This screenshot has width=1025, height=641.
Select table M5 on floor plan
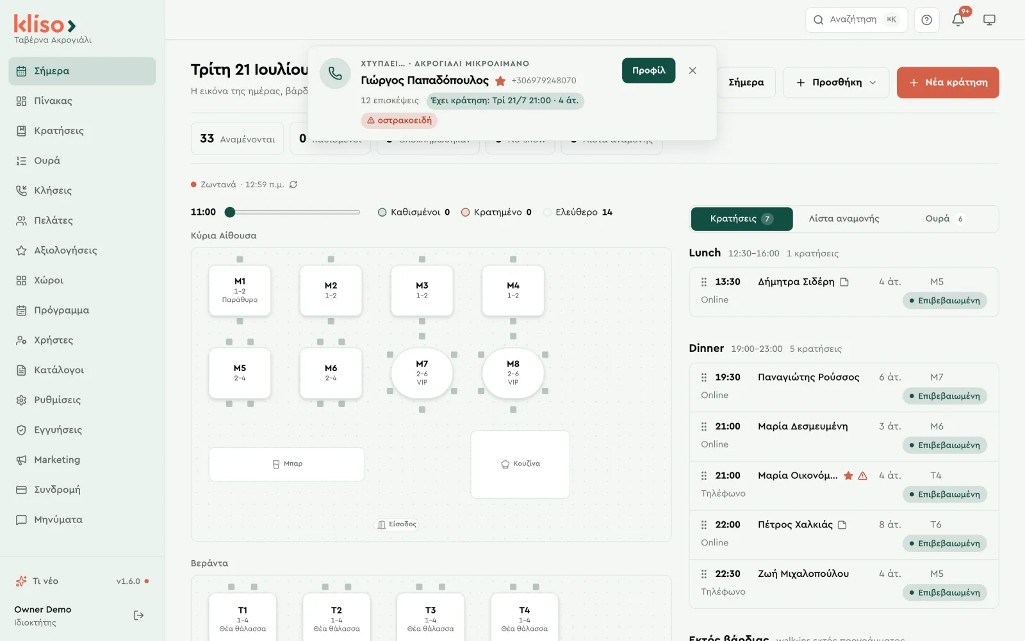pyautogui.click(x=240, y=373)
